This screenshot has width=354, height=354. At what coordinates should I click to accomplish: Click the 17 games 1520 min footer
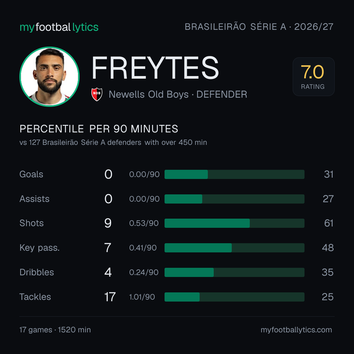click(x=55, y=330)
